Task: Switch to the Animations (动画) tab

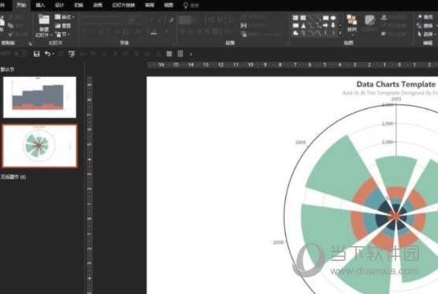Action: coord(98,5)
